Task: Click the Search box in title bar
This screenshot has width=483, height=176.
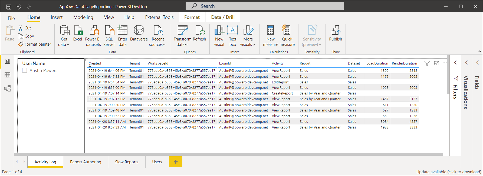Action: 265,6
